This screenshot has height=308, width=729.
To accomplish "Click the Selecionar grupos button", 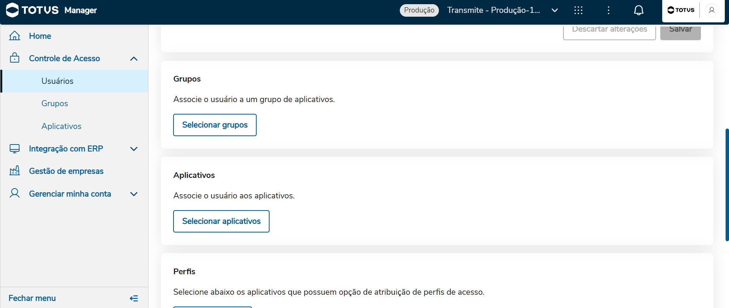I will (x=215, y=125).
